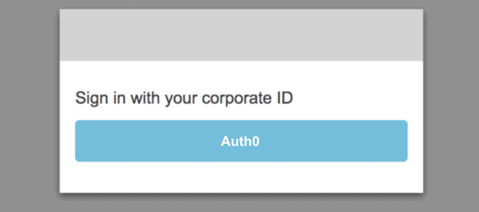Click the dimmed backdrop left of the dialog
Viewport: 479px width, 212px height.
(29, 106)
